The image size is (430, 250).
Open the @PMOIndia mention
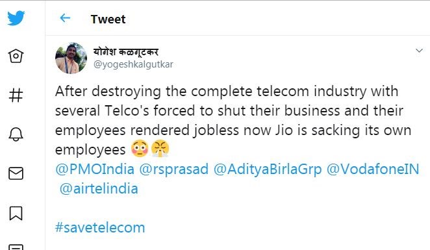coord(95,169)
